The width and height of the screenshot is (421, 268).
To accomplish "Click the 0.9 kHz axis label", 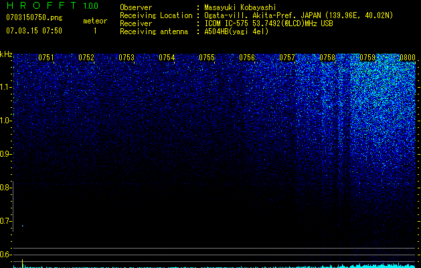I will click(x=5, y=154).
